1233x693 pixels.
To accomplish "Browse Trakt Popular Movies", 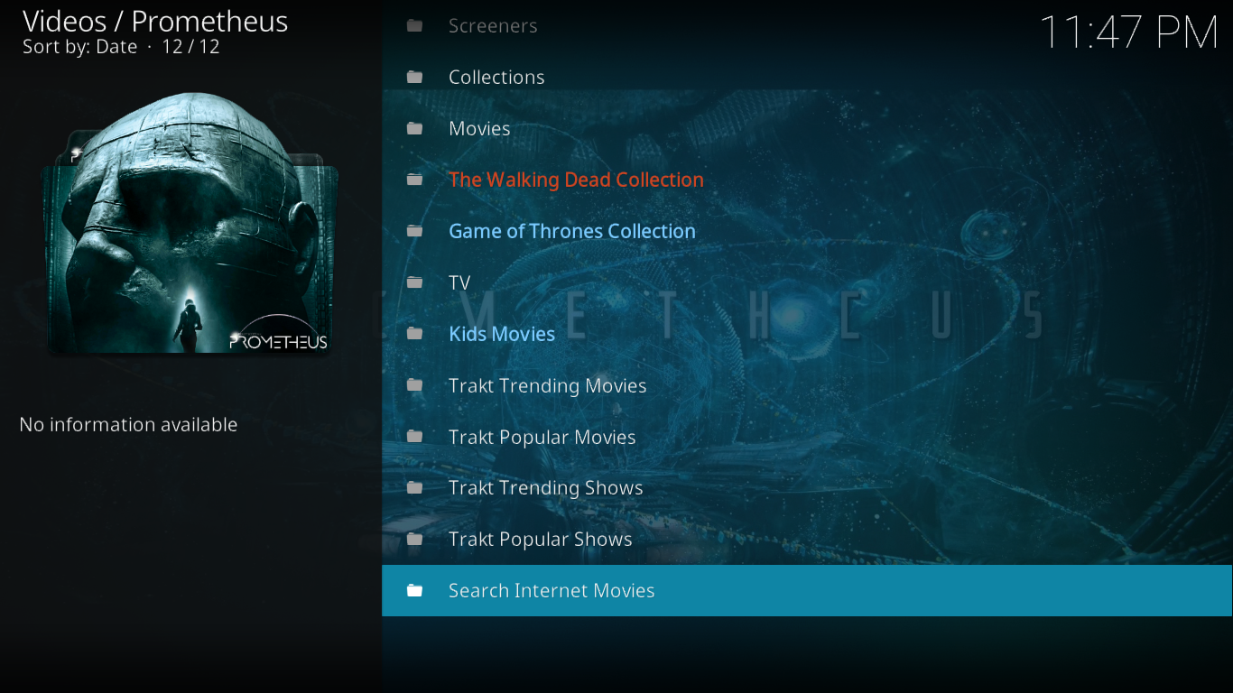I will (807, 437).
